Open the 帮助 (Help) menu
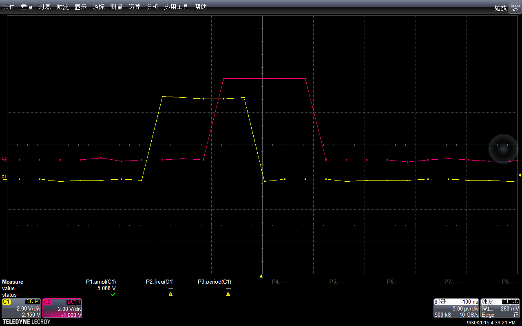Viewport: 522px width, 326px height. 201,7
